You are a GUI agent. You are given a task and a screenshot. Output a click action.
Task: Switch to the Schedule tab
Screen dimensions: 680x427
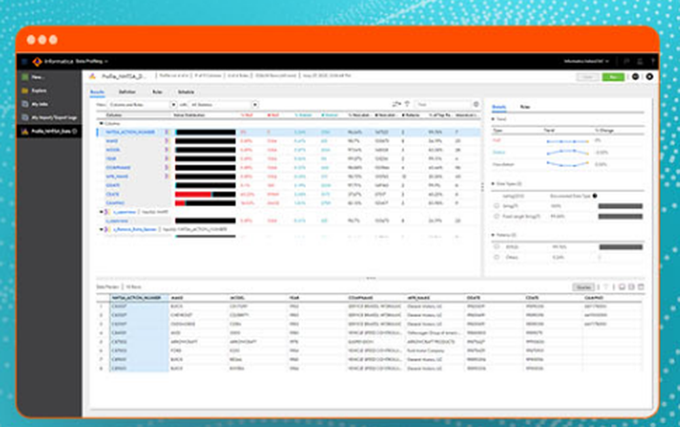[186, 92]
